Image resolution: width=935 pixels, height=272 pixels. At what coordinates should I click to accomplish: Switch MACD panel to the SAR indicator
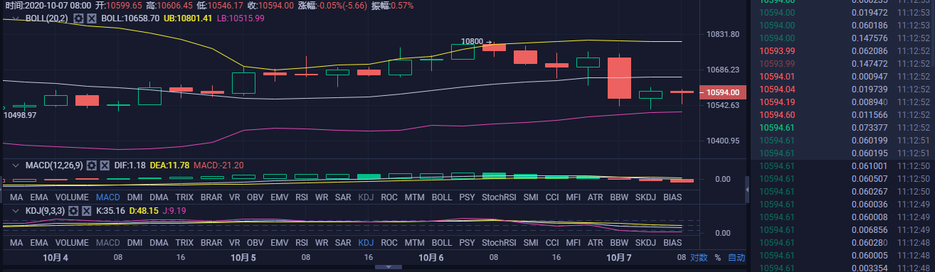(x=344, y=197)
